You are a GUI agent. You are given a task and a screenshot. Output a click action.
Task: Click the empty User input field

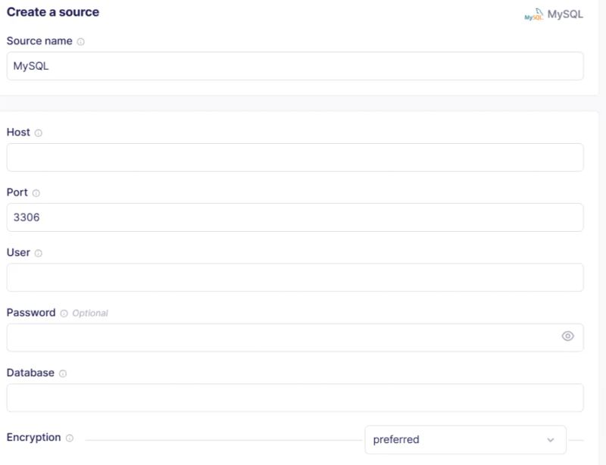click(295, 277)
